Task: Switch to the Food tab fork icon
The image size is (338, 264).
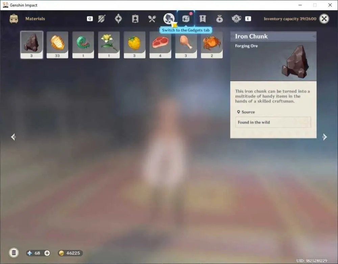Action: pyautogui.click(x=152, y=19)
